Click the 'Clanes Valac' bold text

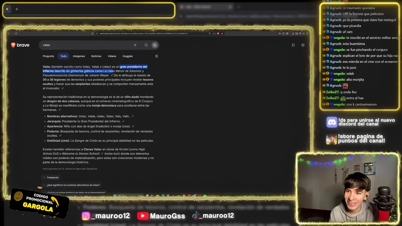click(92, 149)
